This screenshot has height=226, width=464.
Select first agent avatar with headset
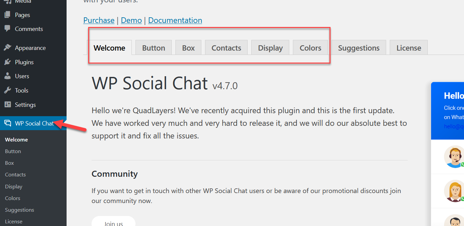pos(454,156)
